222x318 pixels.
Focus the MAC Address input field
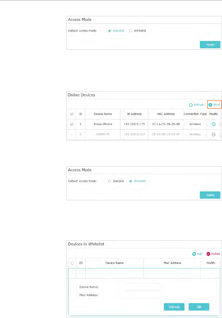pos(143,295)
